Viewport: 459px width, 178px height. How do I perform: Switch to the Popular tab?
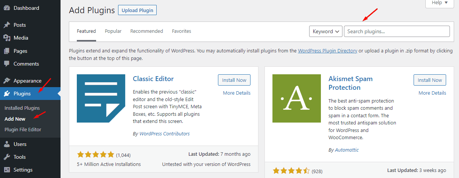coord(113,31)
